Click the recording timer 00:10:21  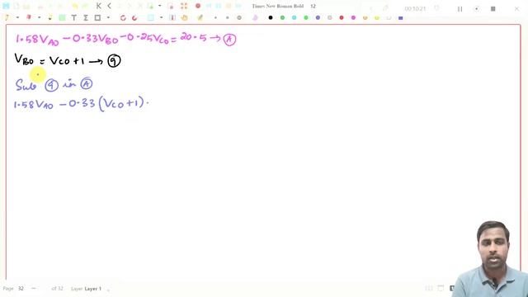(415, 9)
